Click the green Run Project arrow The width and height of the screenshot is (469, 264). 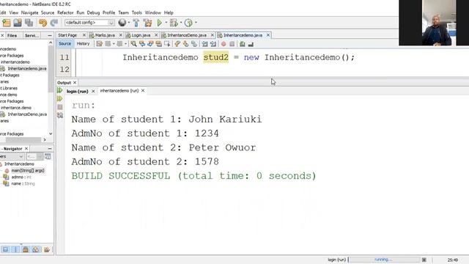(x=160, y=23)
